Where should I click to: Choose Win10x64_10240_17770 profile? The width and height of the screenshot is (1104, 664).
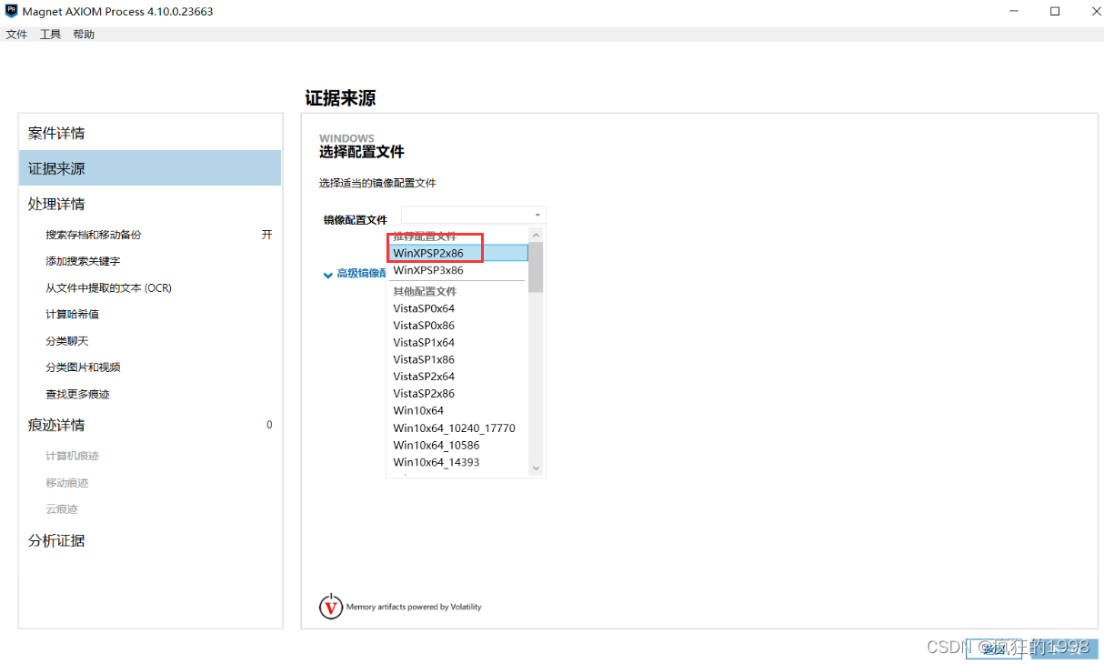pyautogui.click(x=457, y=428)
